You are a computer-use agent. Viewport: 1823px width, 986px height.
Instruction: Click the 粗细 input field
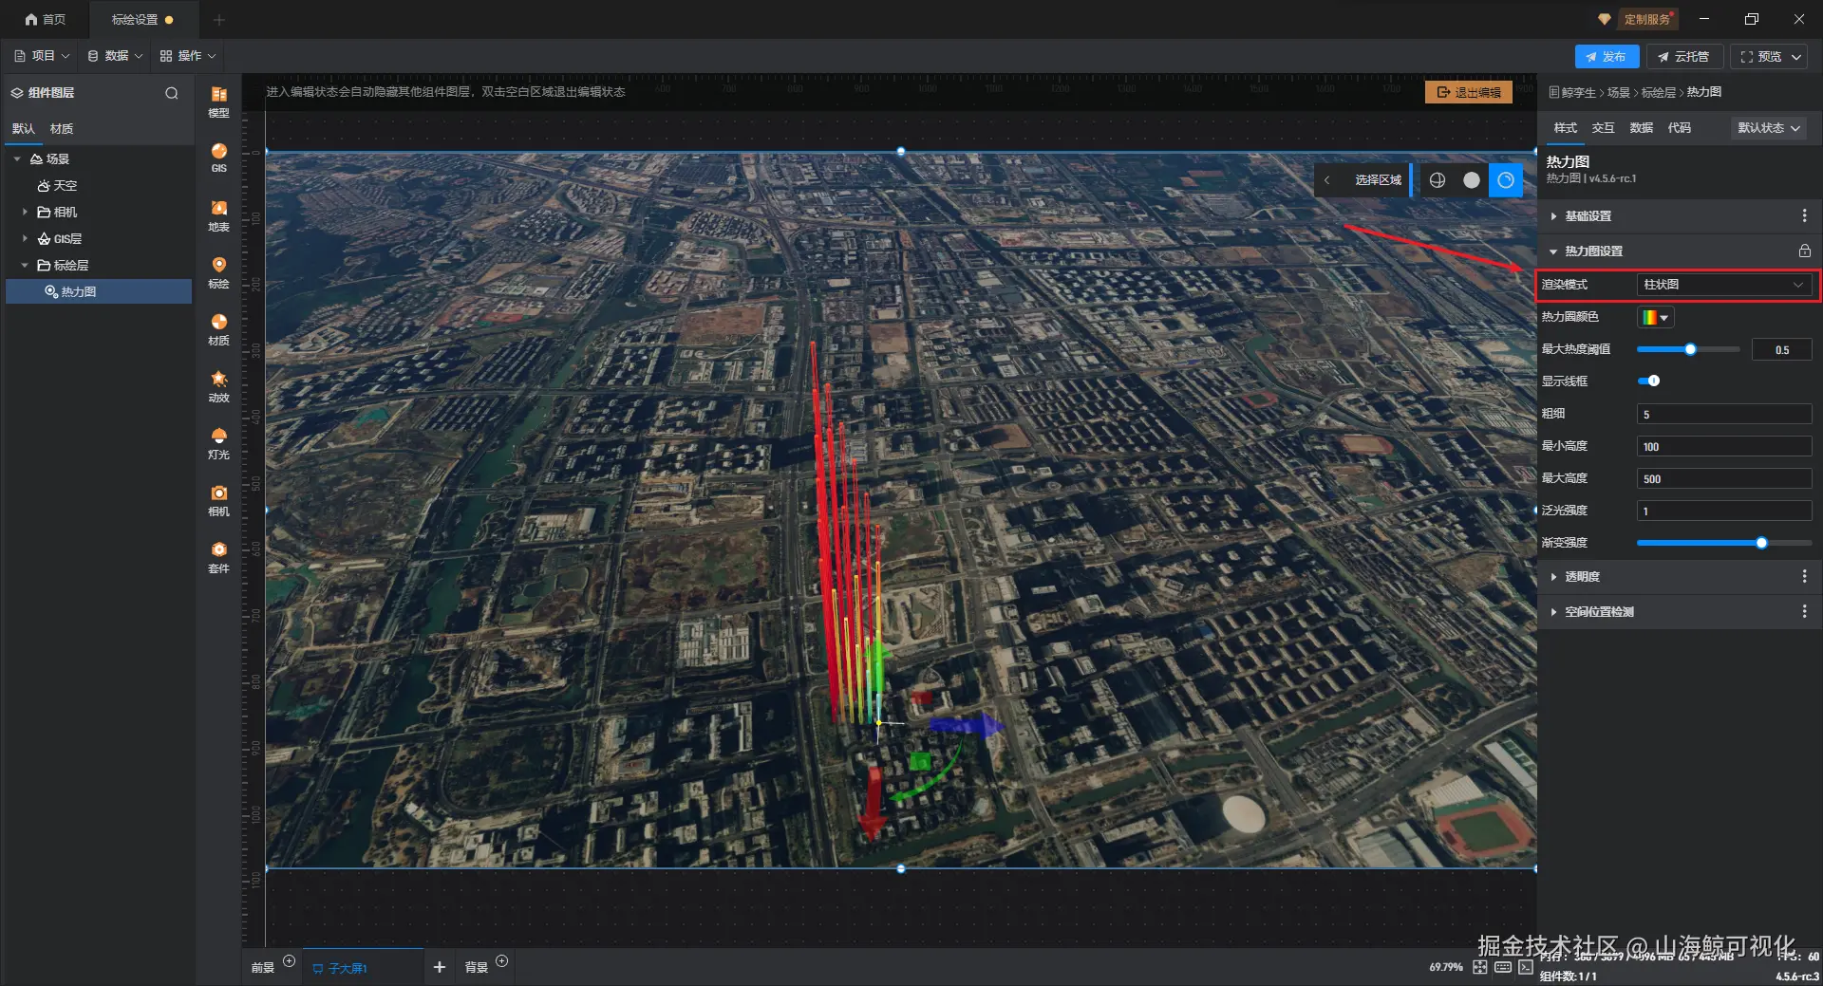click(x=1723, y=415)
